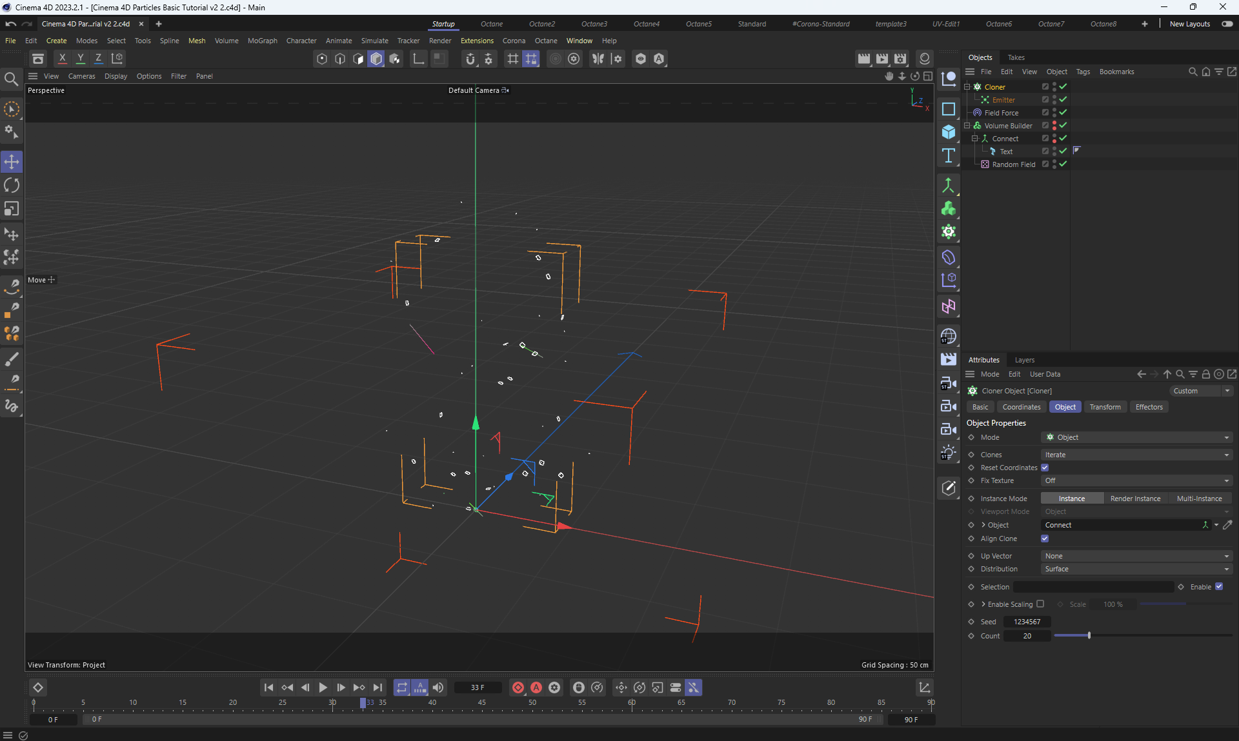The width and height of the screenshot is (1239, 741).
Task: Collapse the Volume Builder tree item
Action: click(x=967, y=126)
